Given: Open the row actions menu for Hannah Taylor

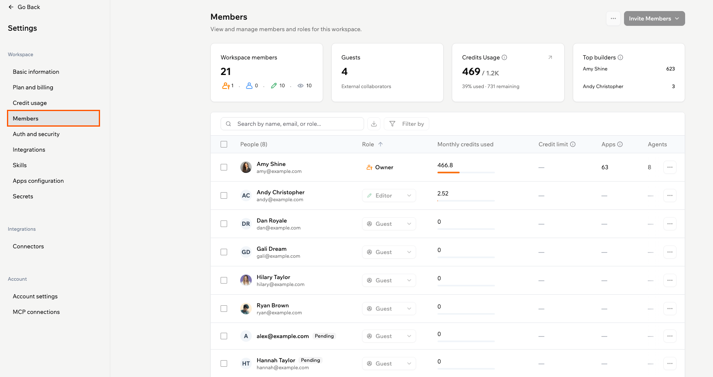Looking at the screenshot, I should [x=670, y=363].
